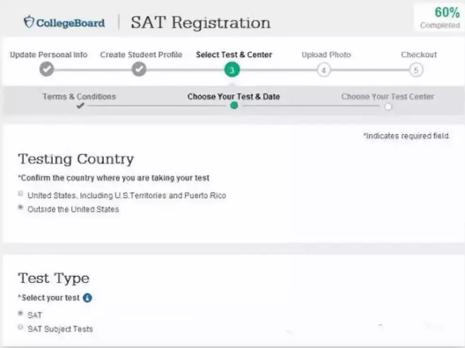Go to the Upload Photo step

[326, 55]
